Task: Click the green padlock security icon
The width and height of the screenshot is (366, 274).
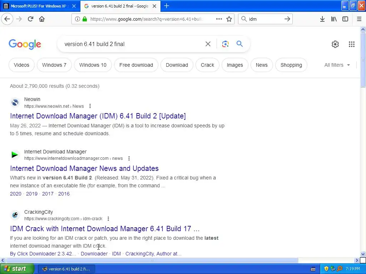Action: point(85,19)
